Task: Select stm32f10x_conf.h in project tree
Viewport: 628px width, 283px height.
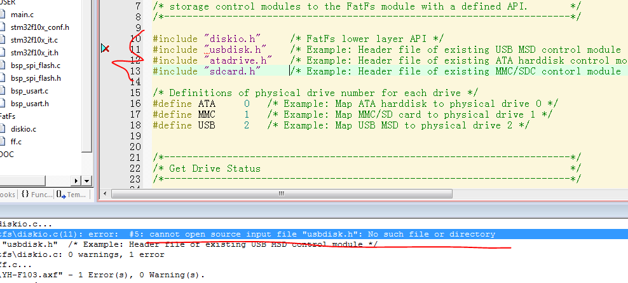Action: click(39, 27)
